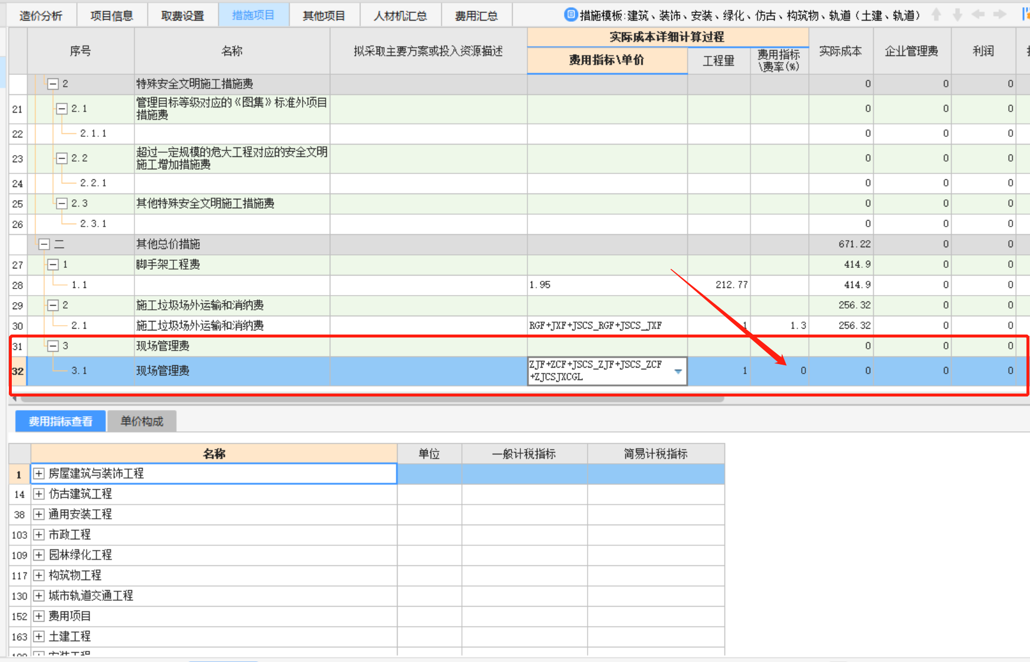The height and width of the screenshot is (662, 1030).
Task: Collapse the 2.1 管理目标等级 row
Action: pyautogui.click(x=62, y=109)
